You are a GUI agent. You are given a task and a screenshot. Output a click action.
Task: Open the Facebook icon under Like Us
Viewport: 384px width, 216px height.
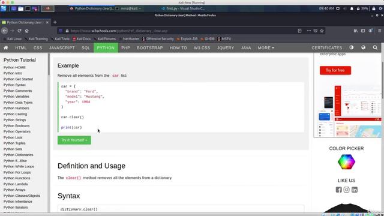tap(338, 190)
